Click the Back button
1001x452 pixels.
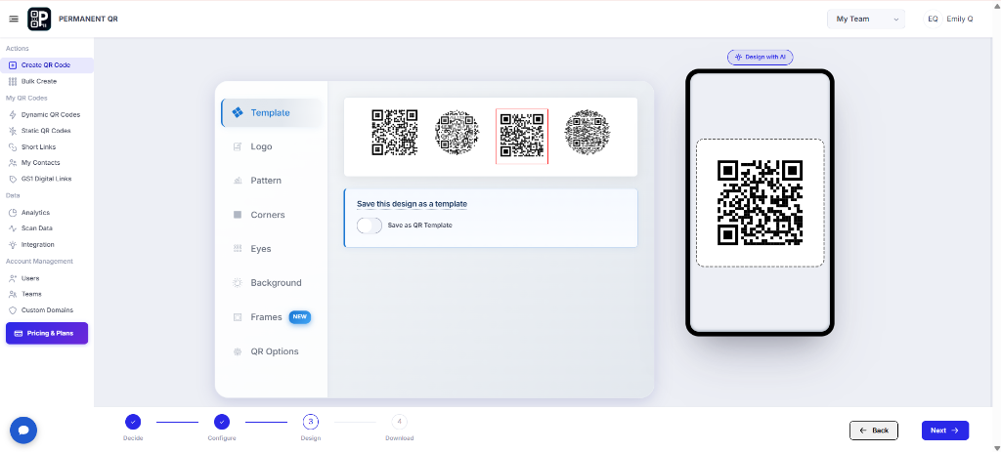(873, 431)
